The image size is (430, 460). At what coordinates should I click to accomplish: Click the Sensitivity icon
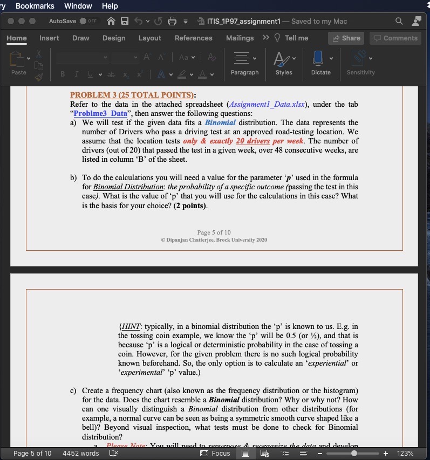coord(358,58)
